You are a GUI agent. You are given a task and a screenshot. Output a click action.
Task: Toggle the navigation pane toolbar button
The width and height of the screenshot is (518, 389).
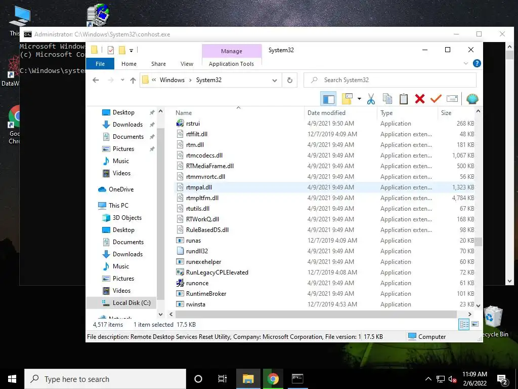coord(328,99)
